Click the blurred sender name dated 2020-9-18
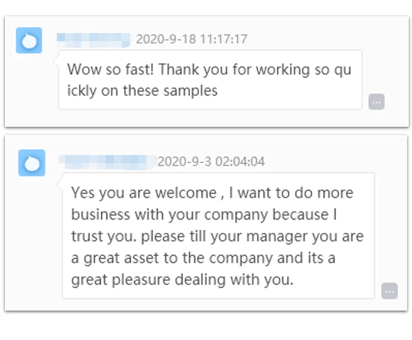Screen dimensions: 412x340 tap(94, 40)
